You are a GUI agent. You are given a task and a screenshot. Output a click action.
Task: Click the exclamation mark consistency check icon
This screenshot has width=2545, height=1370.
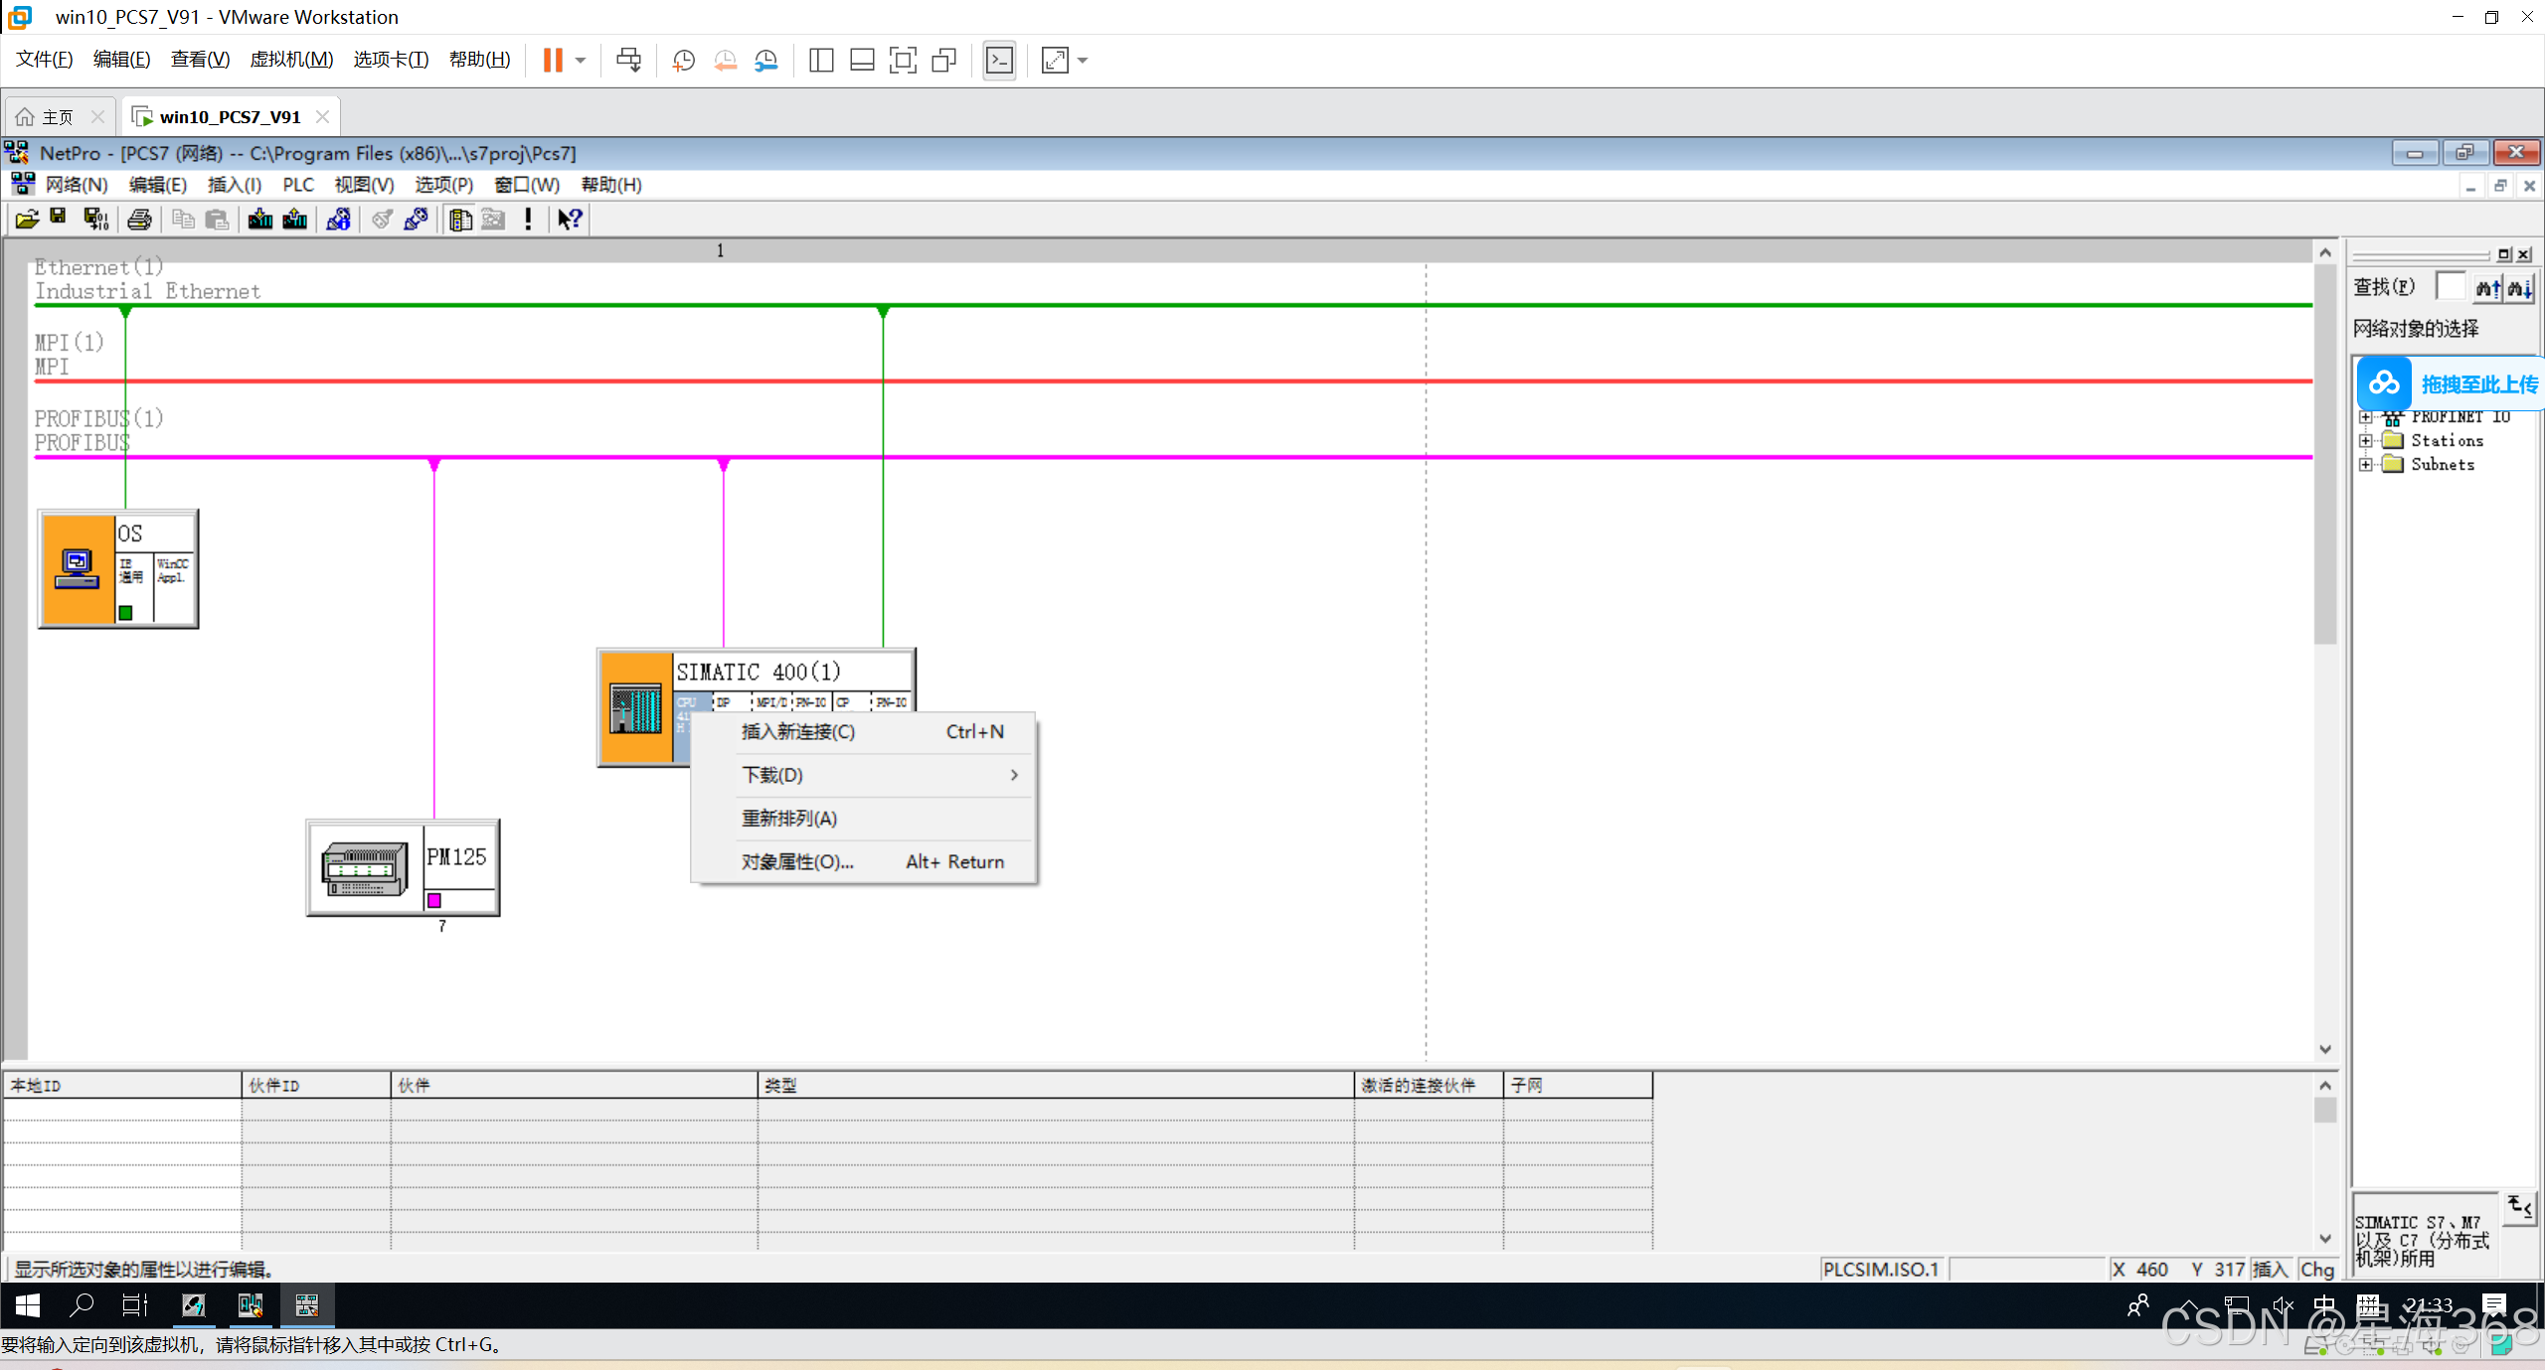click(528, 219)
